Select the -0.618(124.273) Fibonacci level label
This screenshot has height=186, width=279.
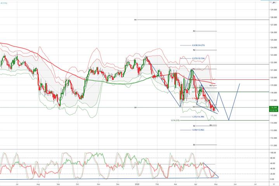(x=198, y=45)
